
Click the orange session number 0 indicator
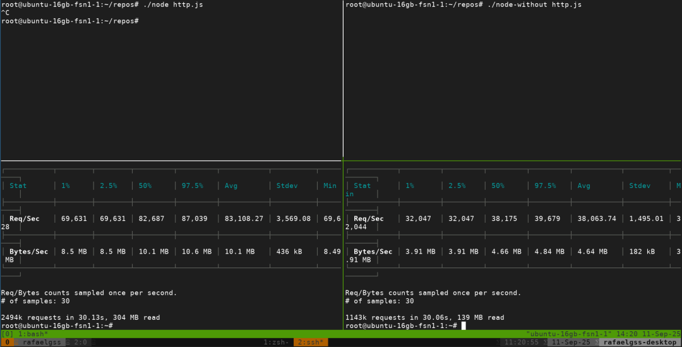coord(7,342)
